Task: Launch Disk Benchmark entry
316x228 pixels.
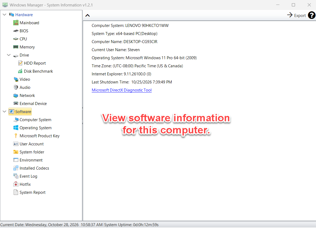Action: (38, 71)
